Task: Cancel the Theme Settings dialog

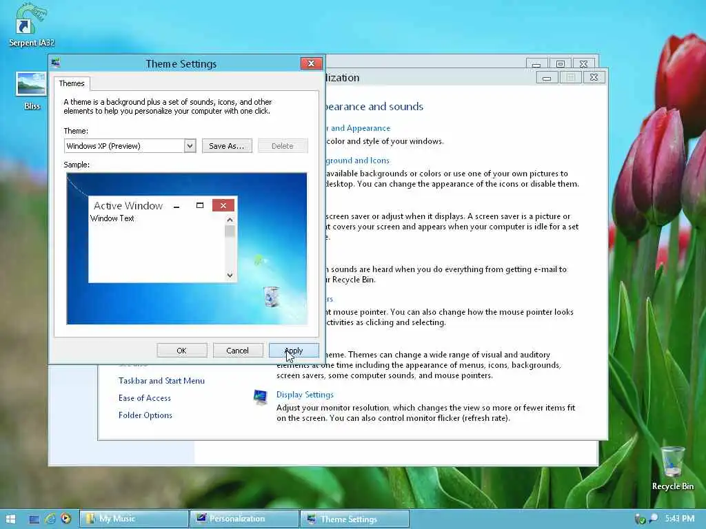Action: (x=238, y=351)
